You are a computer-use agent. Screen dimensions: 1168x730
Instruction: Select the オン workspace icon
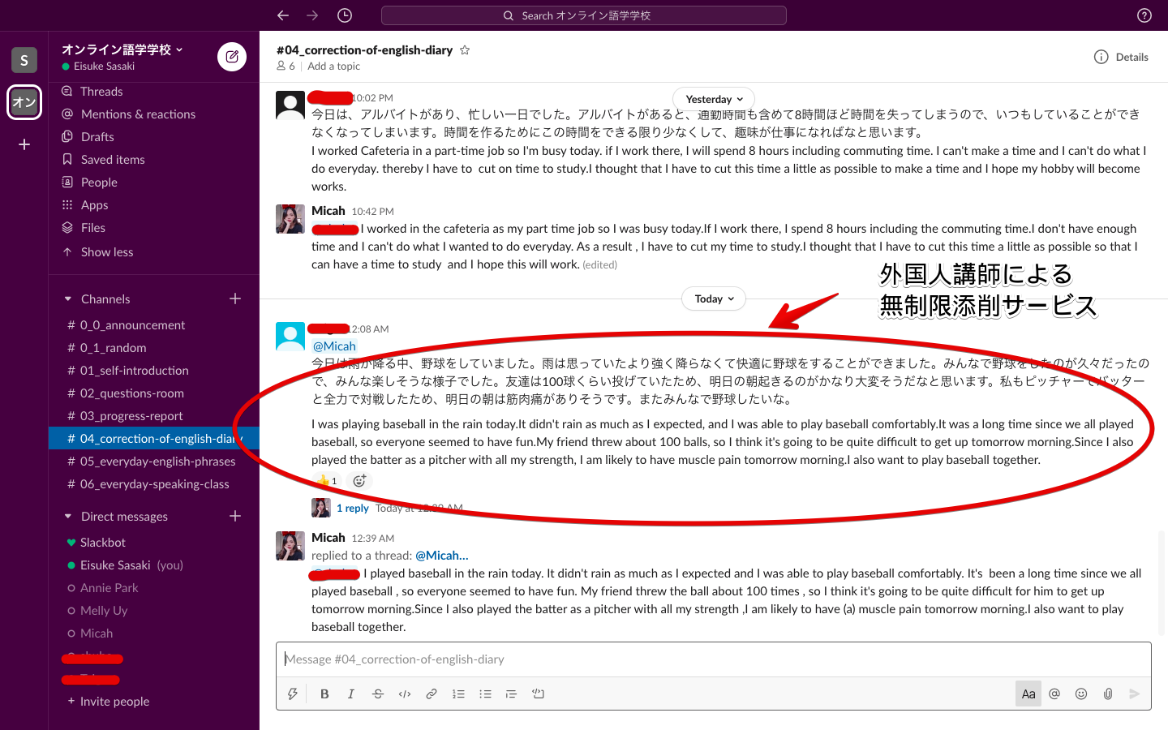pos(24,102)
